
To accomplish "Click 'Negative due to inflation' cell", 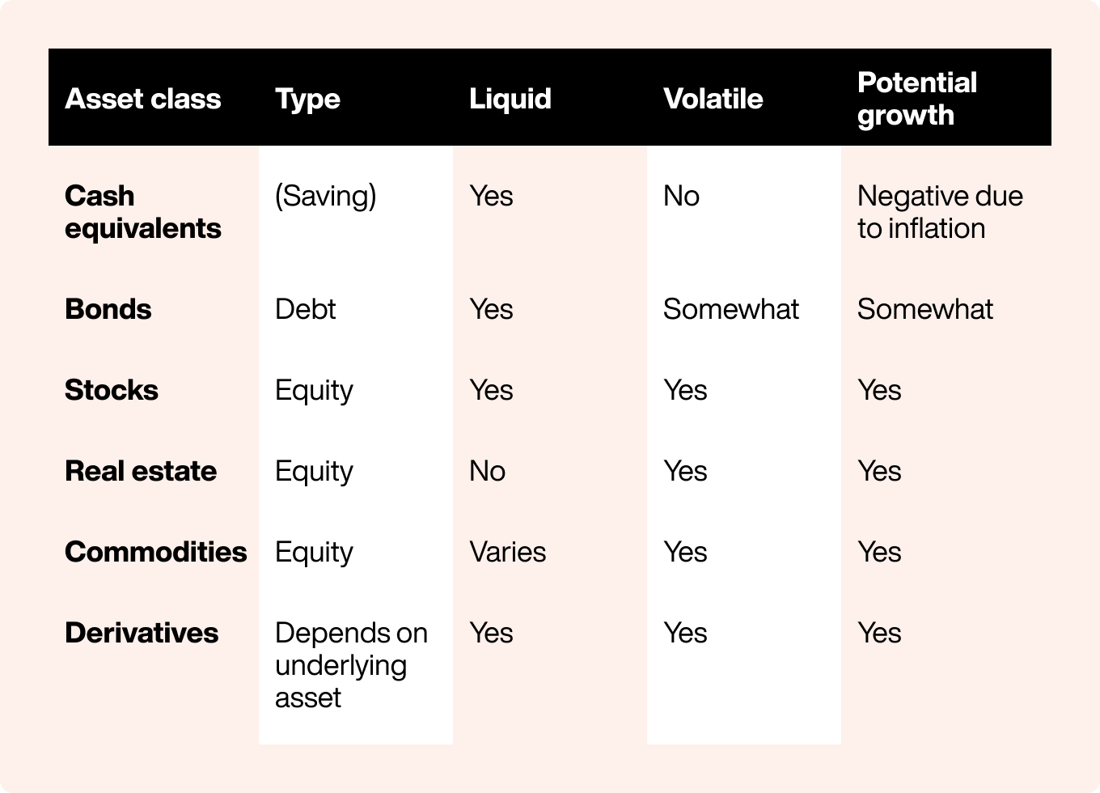I will pos(940,212).
